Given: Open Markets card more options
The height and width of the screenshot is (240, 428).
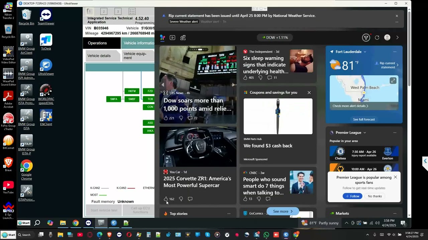Looking at the screenshot, I should point(395,214).
